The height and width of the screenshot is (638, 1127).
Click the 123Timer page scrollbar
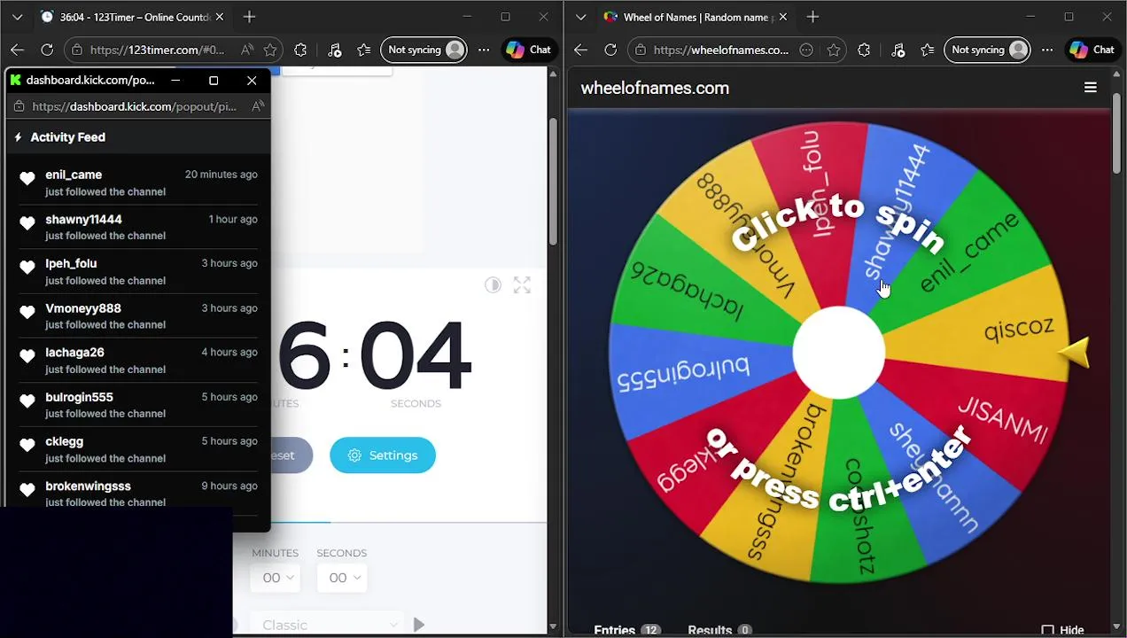click(554, 182)
